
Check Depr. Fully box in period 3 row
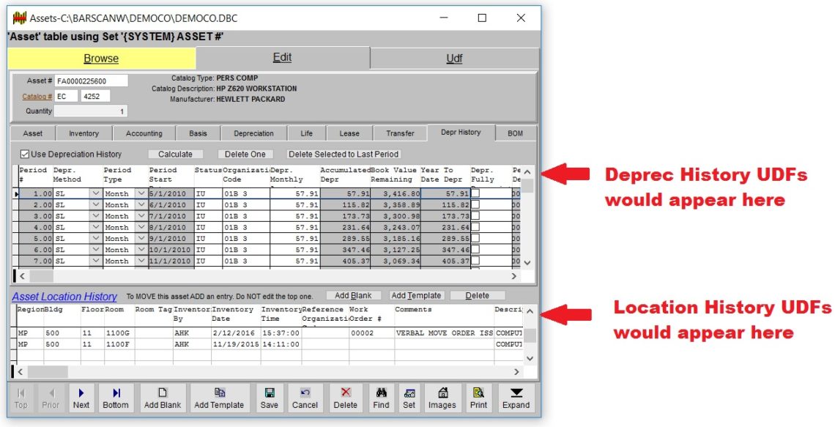tap(475, 217)
